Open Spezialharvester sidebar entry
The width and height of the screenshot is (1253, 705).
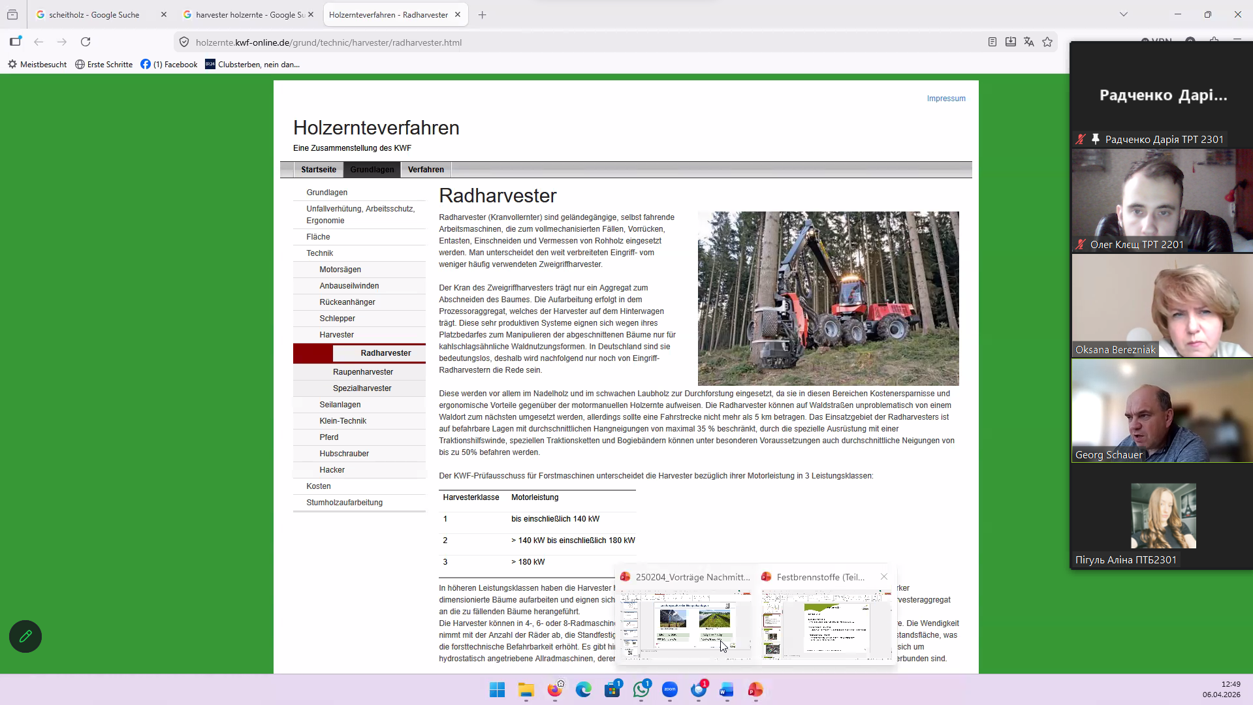[x=362, y=388]
